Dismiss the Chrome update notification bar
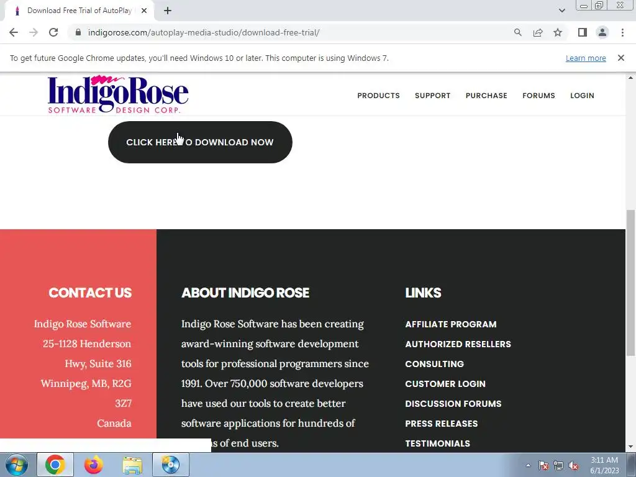 [621, 58]
